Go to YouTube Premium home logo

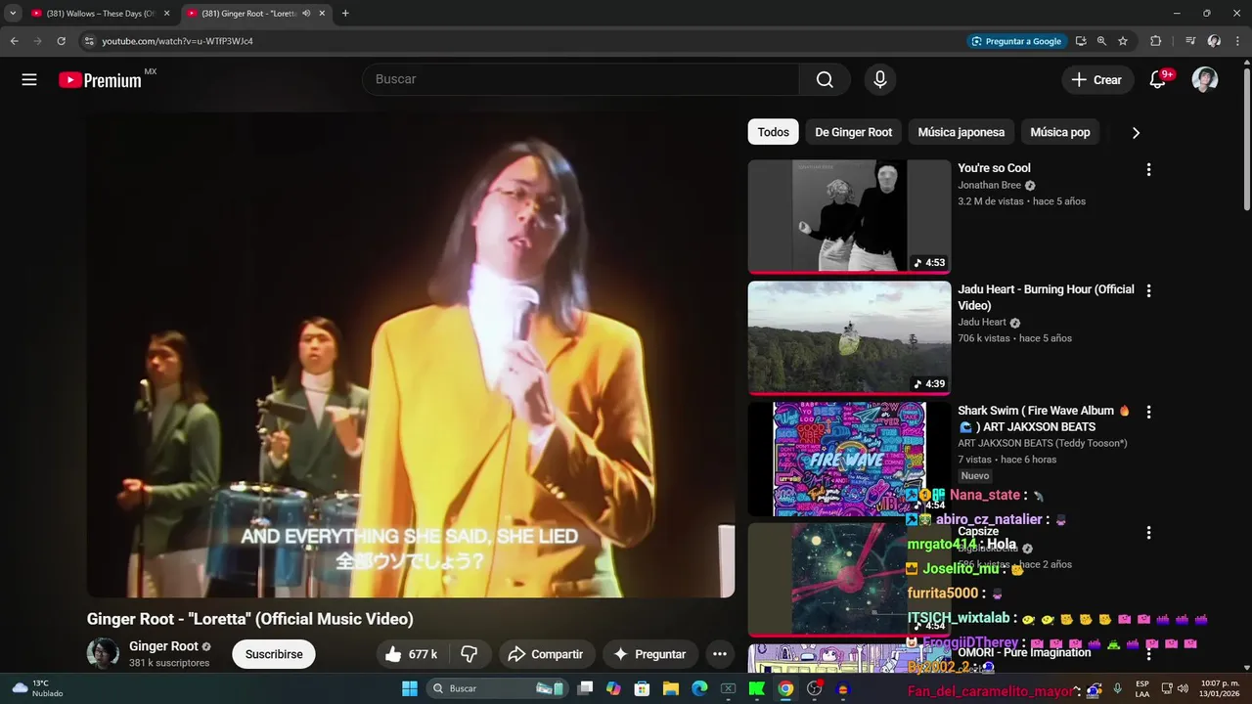101,80
